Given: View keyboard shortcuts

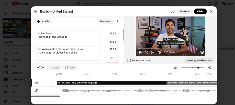Looking at the screenshot, I should (x=199, y=60).
